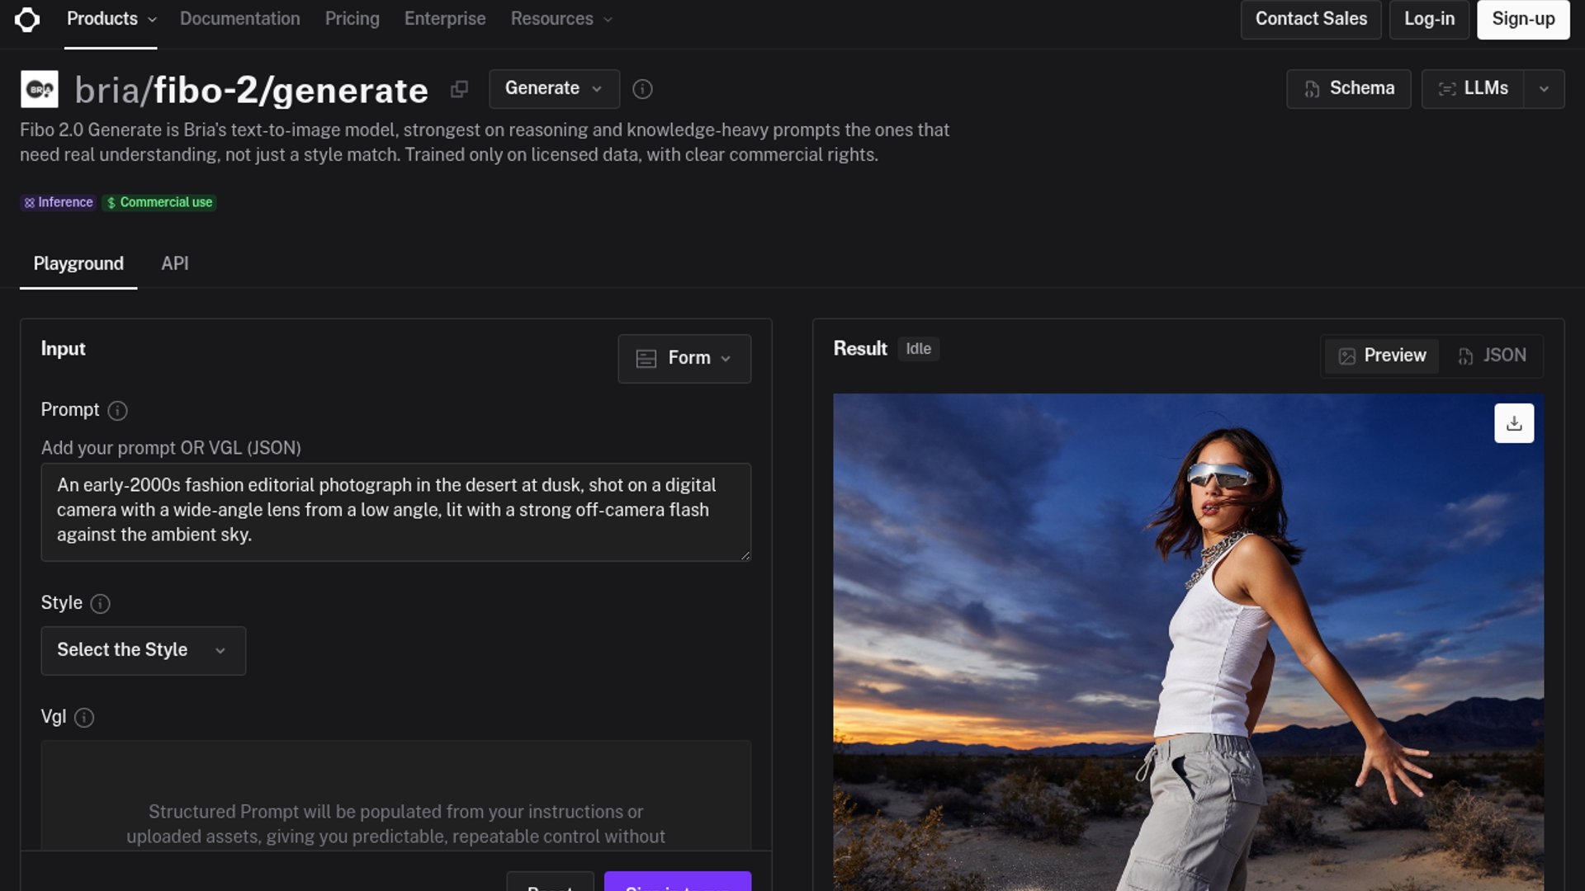Switch to the Playground tab

click(x=78, y=264)
